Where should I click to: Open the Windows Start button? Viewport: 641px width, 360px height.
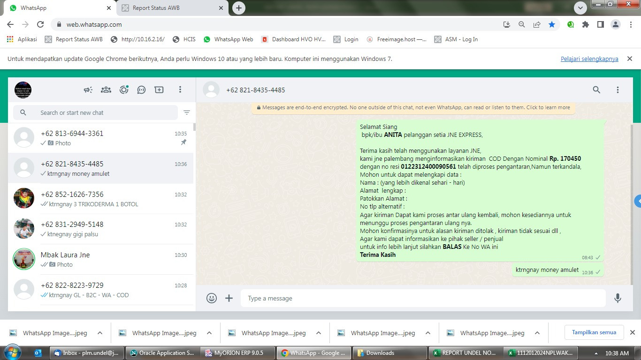(13, 352)
